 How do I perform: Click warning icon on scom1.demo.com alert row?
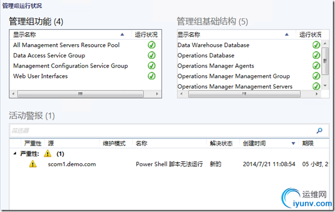(x=33, y=164)
